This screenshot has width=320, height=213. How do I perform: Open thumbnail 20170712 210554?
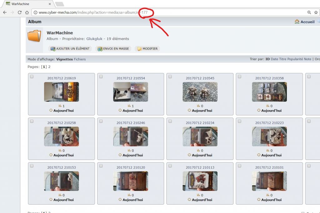click(x=131, y=92)
